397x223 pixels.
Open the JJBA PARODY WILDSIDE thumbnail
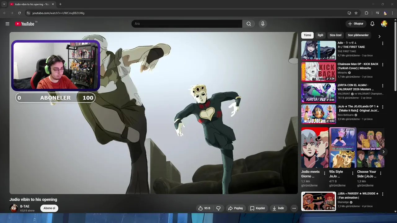click(x=319, y=201)
